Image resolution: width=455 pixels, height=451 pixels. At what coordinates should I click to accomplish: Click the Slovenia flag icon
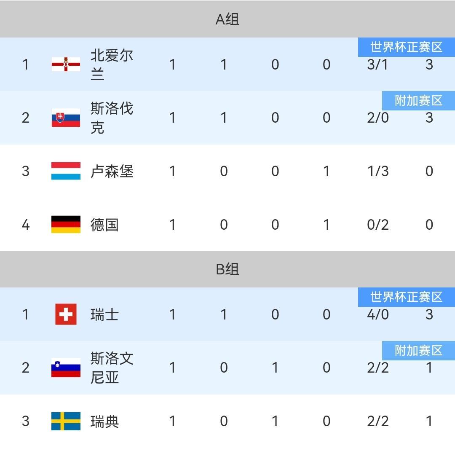coord(66,368)
